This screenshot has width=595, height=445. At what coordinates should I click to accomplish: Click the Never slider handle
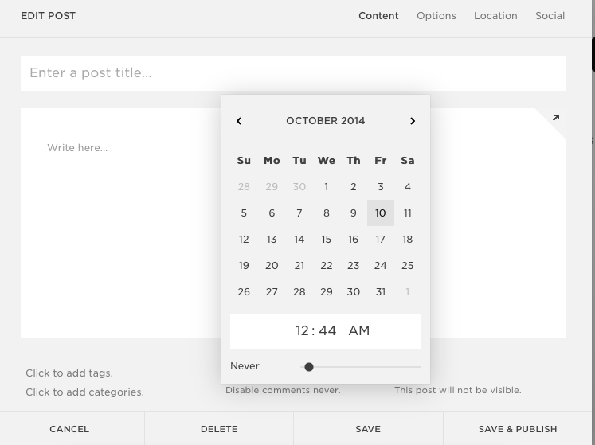tap(309, 367)
